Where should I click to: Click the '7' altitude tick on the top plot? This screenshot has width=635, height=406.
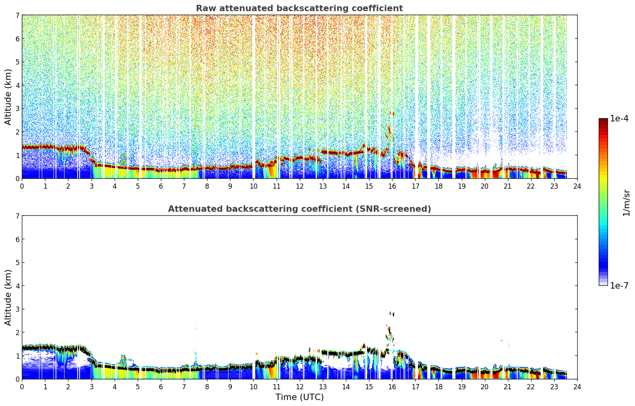coord(18,15)
